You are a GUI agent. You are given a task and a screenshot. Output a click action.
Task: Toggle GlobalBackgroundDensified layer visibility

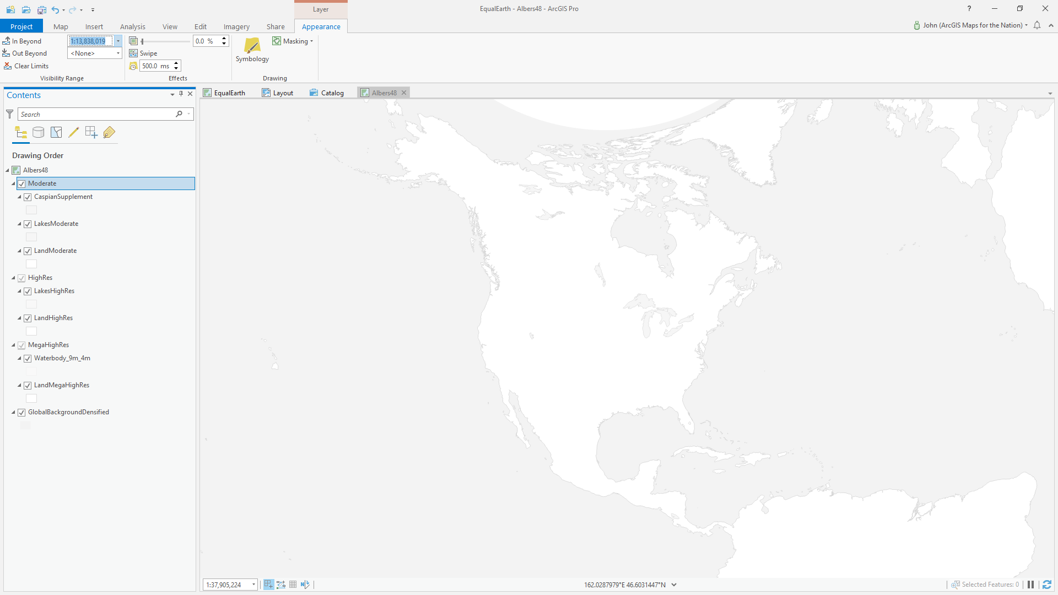tap(21, 412)
